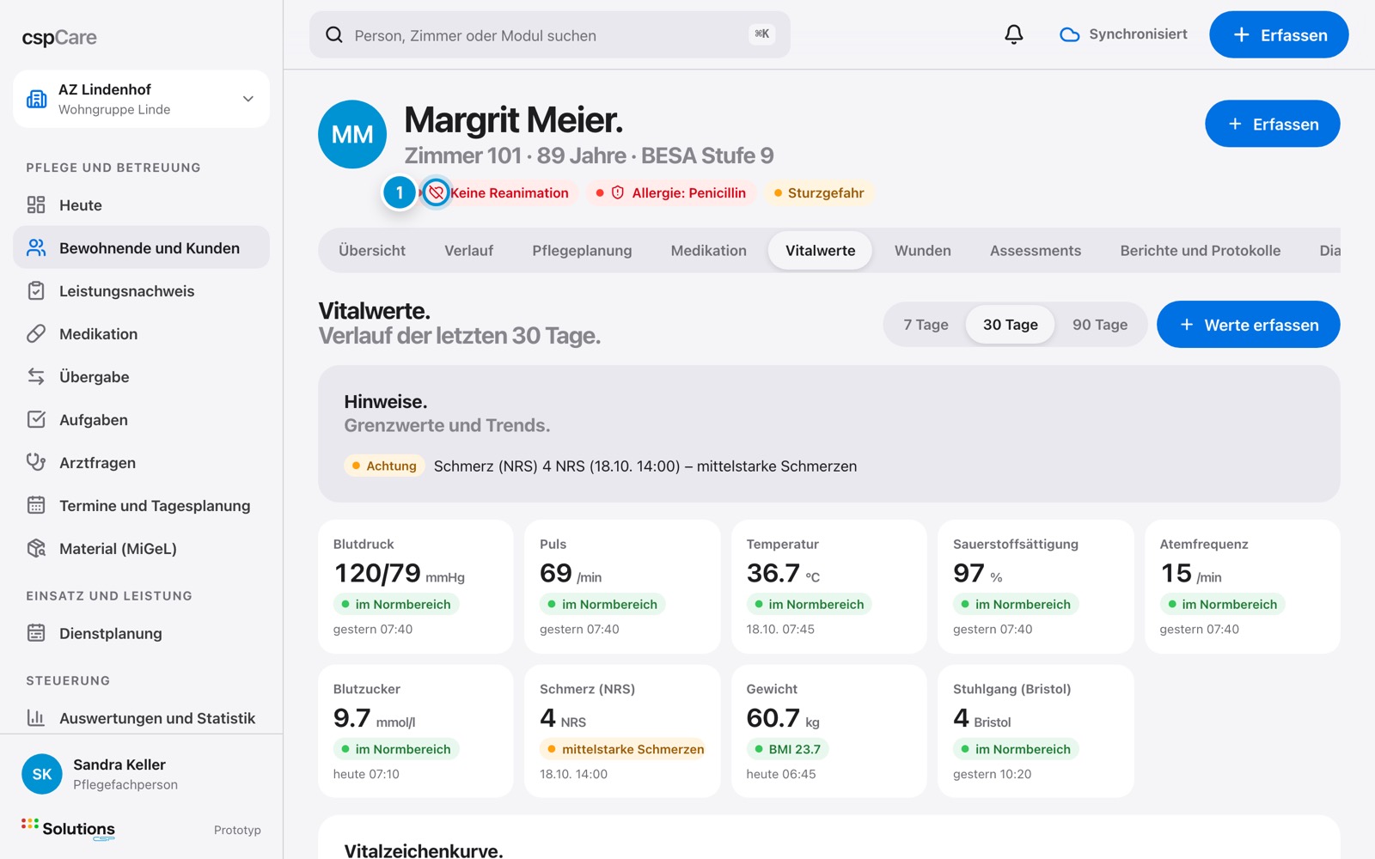The image size is (1375, 859).
Task: Click the Dienstplanung calendar icon
Action: pyautogui.click(x=36, y=633)
